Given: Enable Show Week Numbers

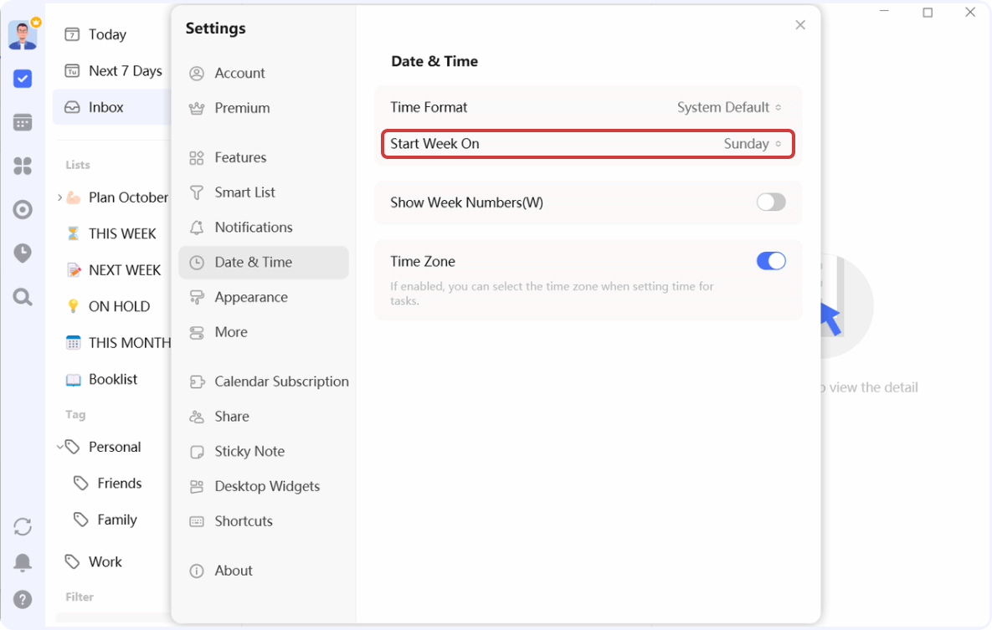Looking at the screenshot, I should click(770, 202).
